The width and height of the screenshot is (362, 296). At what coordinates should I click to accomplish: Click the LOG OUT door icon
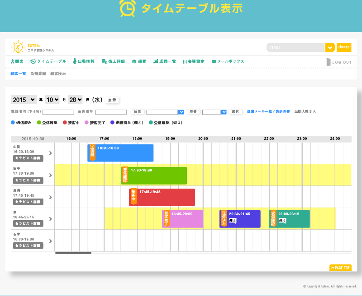(329, 62)
